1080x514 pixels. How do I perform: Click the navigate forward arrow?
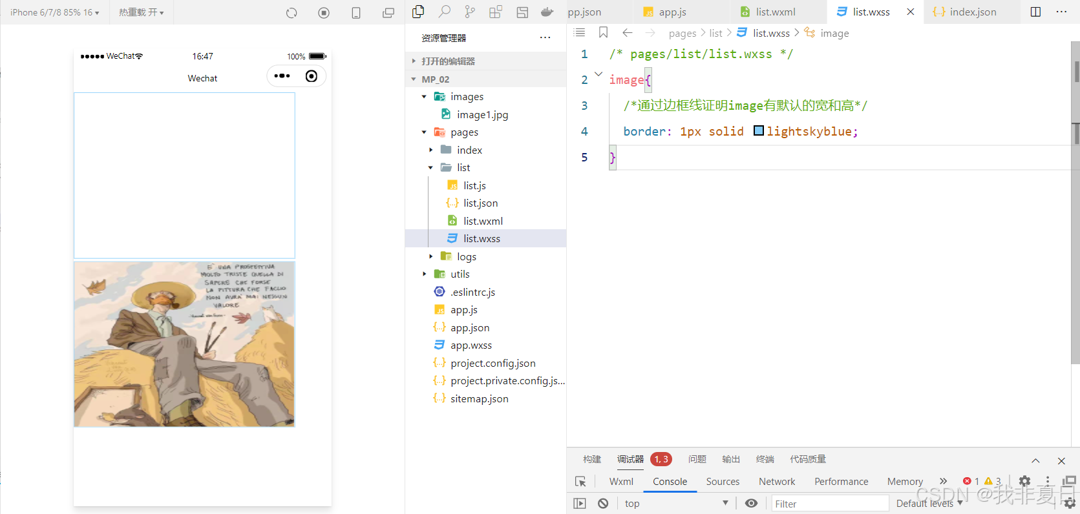pyautogui.click(x=650, y=32)
